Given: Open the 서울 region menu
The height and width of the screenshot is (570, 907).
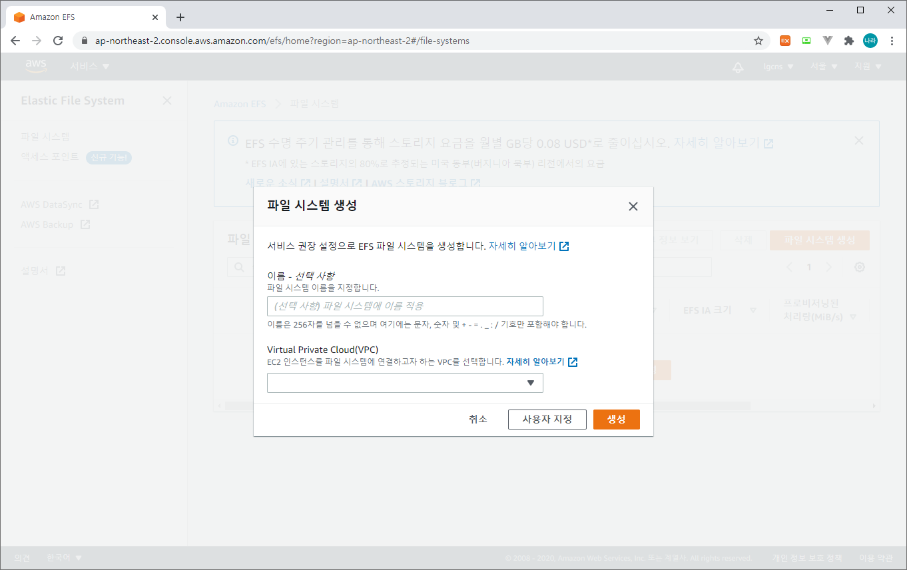Looking at the screenshot, I should point(824,67).
